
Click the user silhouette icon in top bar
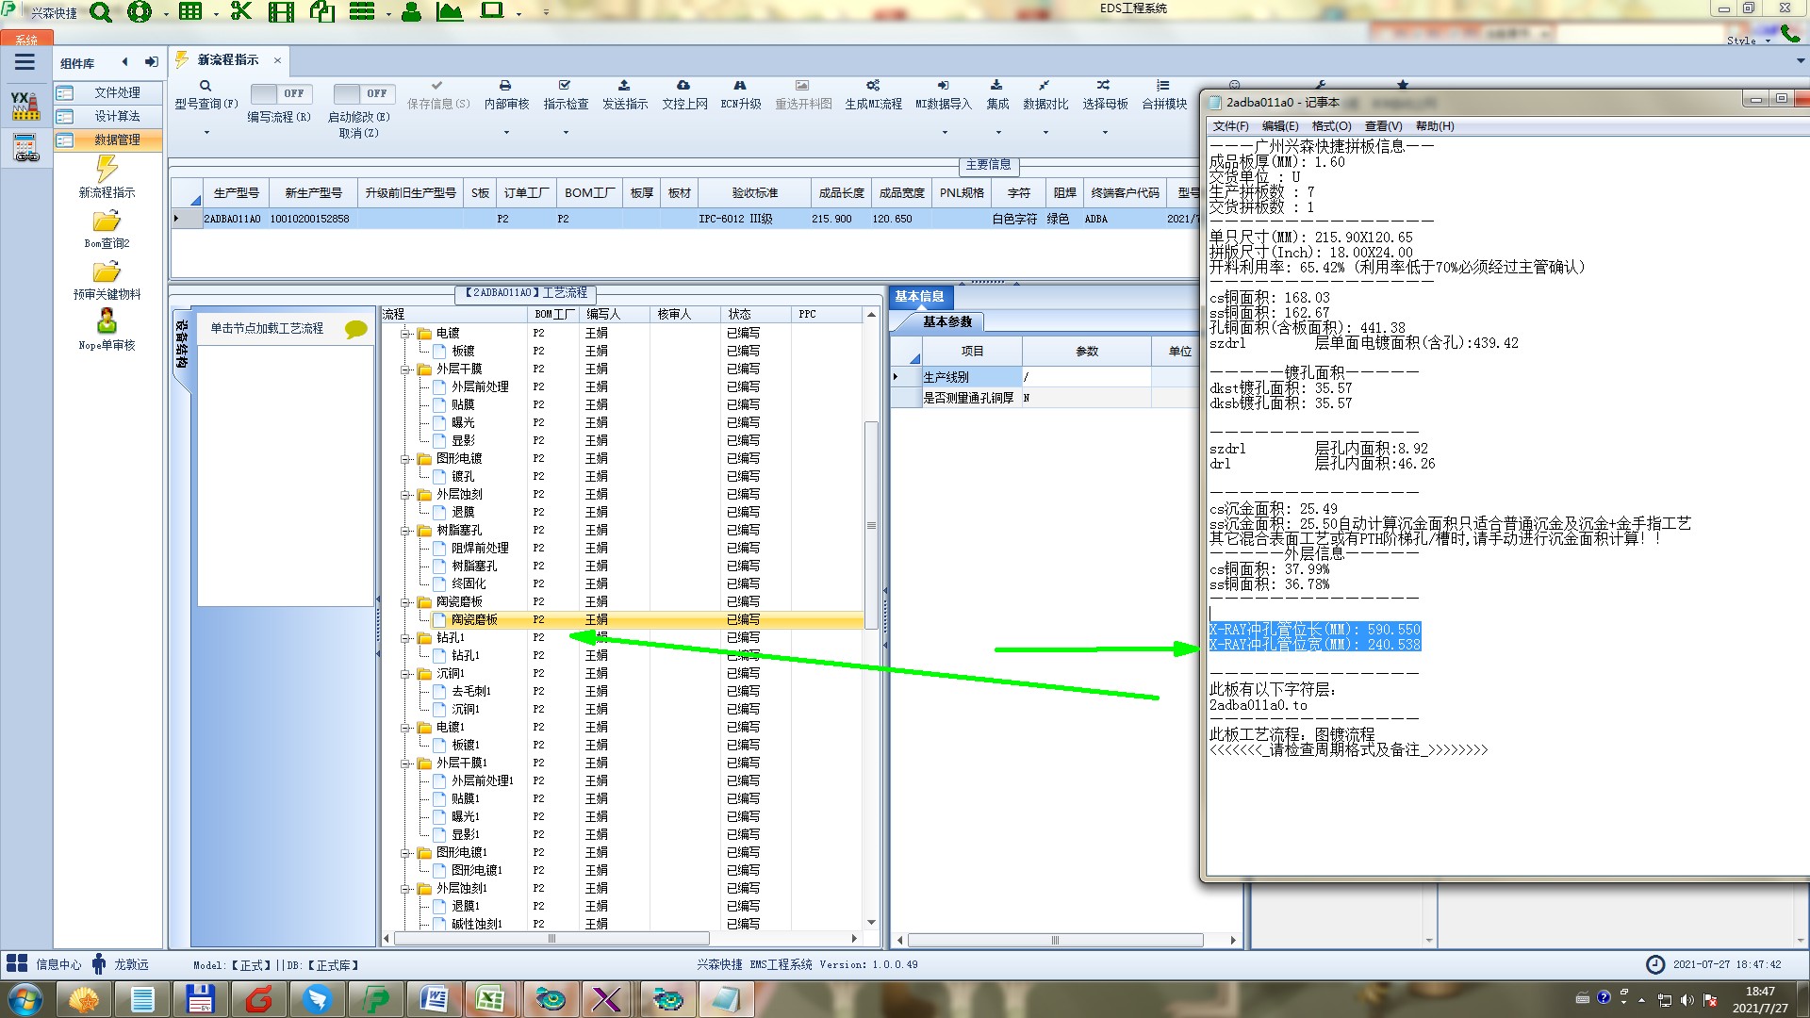point(411,12)
